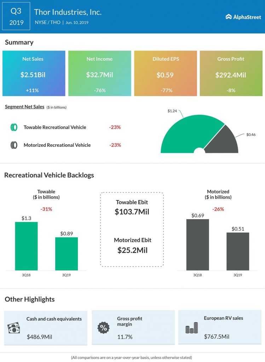Click the Recreational Vehicle Backlogs heading
265x362 pixels.
49,175
